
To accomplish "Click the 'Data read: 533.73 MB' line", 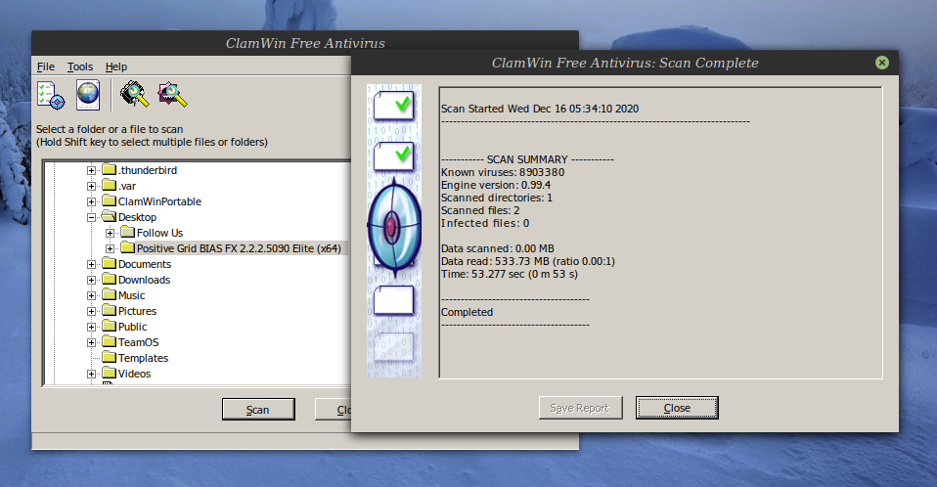I will [527, 261].
